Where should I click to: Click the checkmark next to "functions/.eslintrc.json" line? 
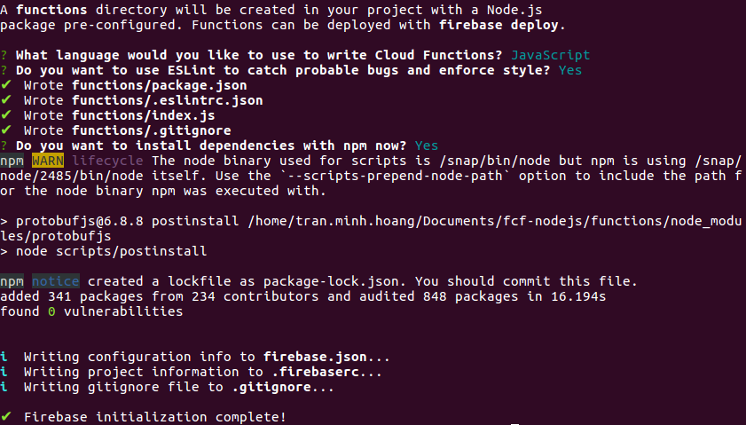5,100
